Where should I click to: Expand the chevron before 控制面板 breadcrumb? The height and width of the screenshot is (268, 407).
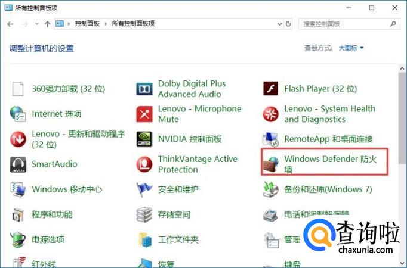point(69,24)
